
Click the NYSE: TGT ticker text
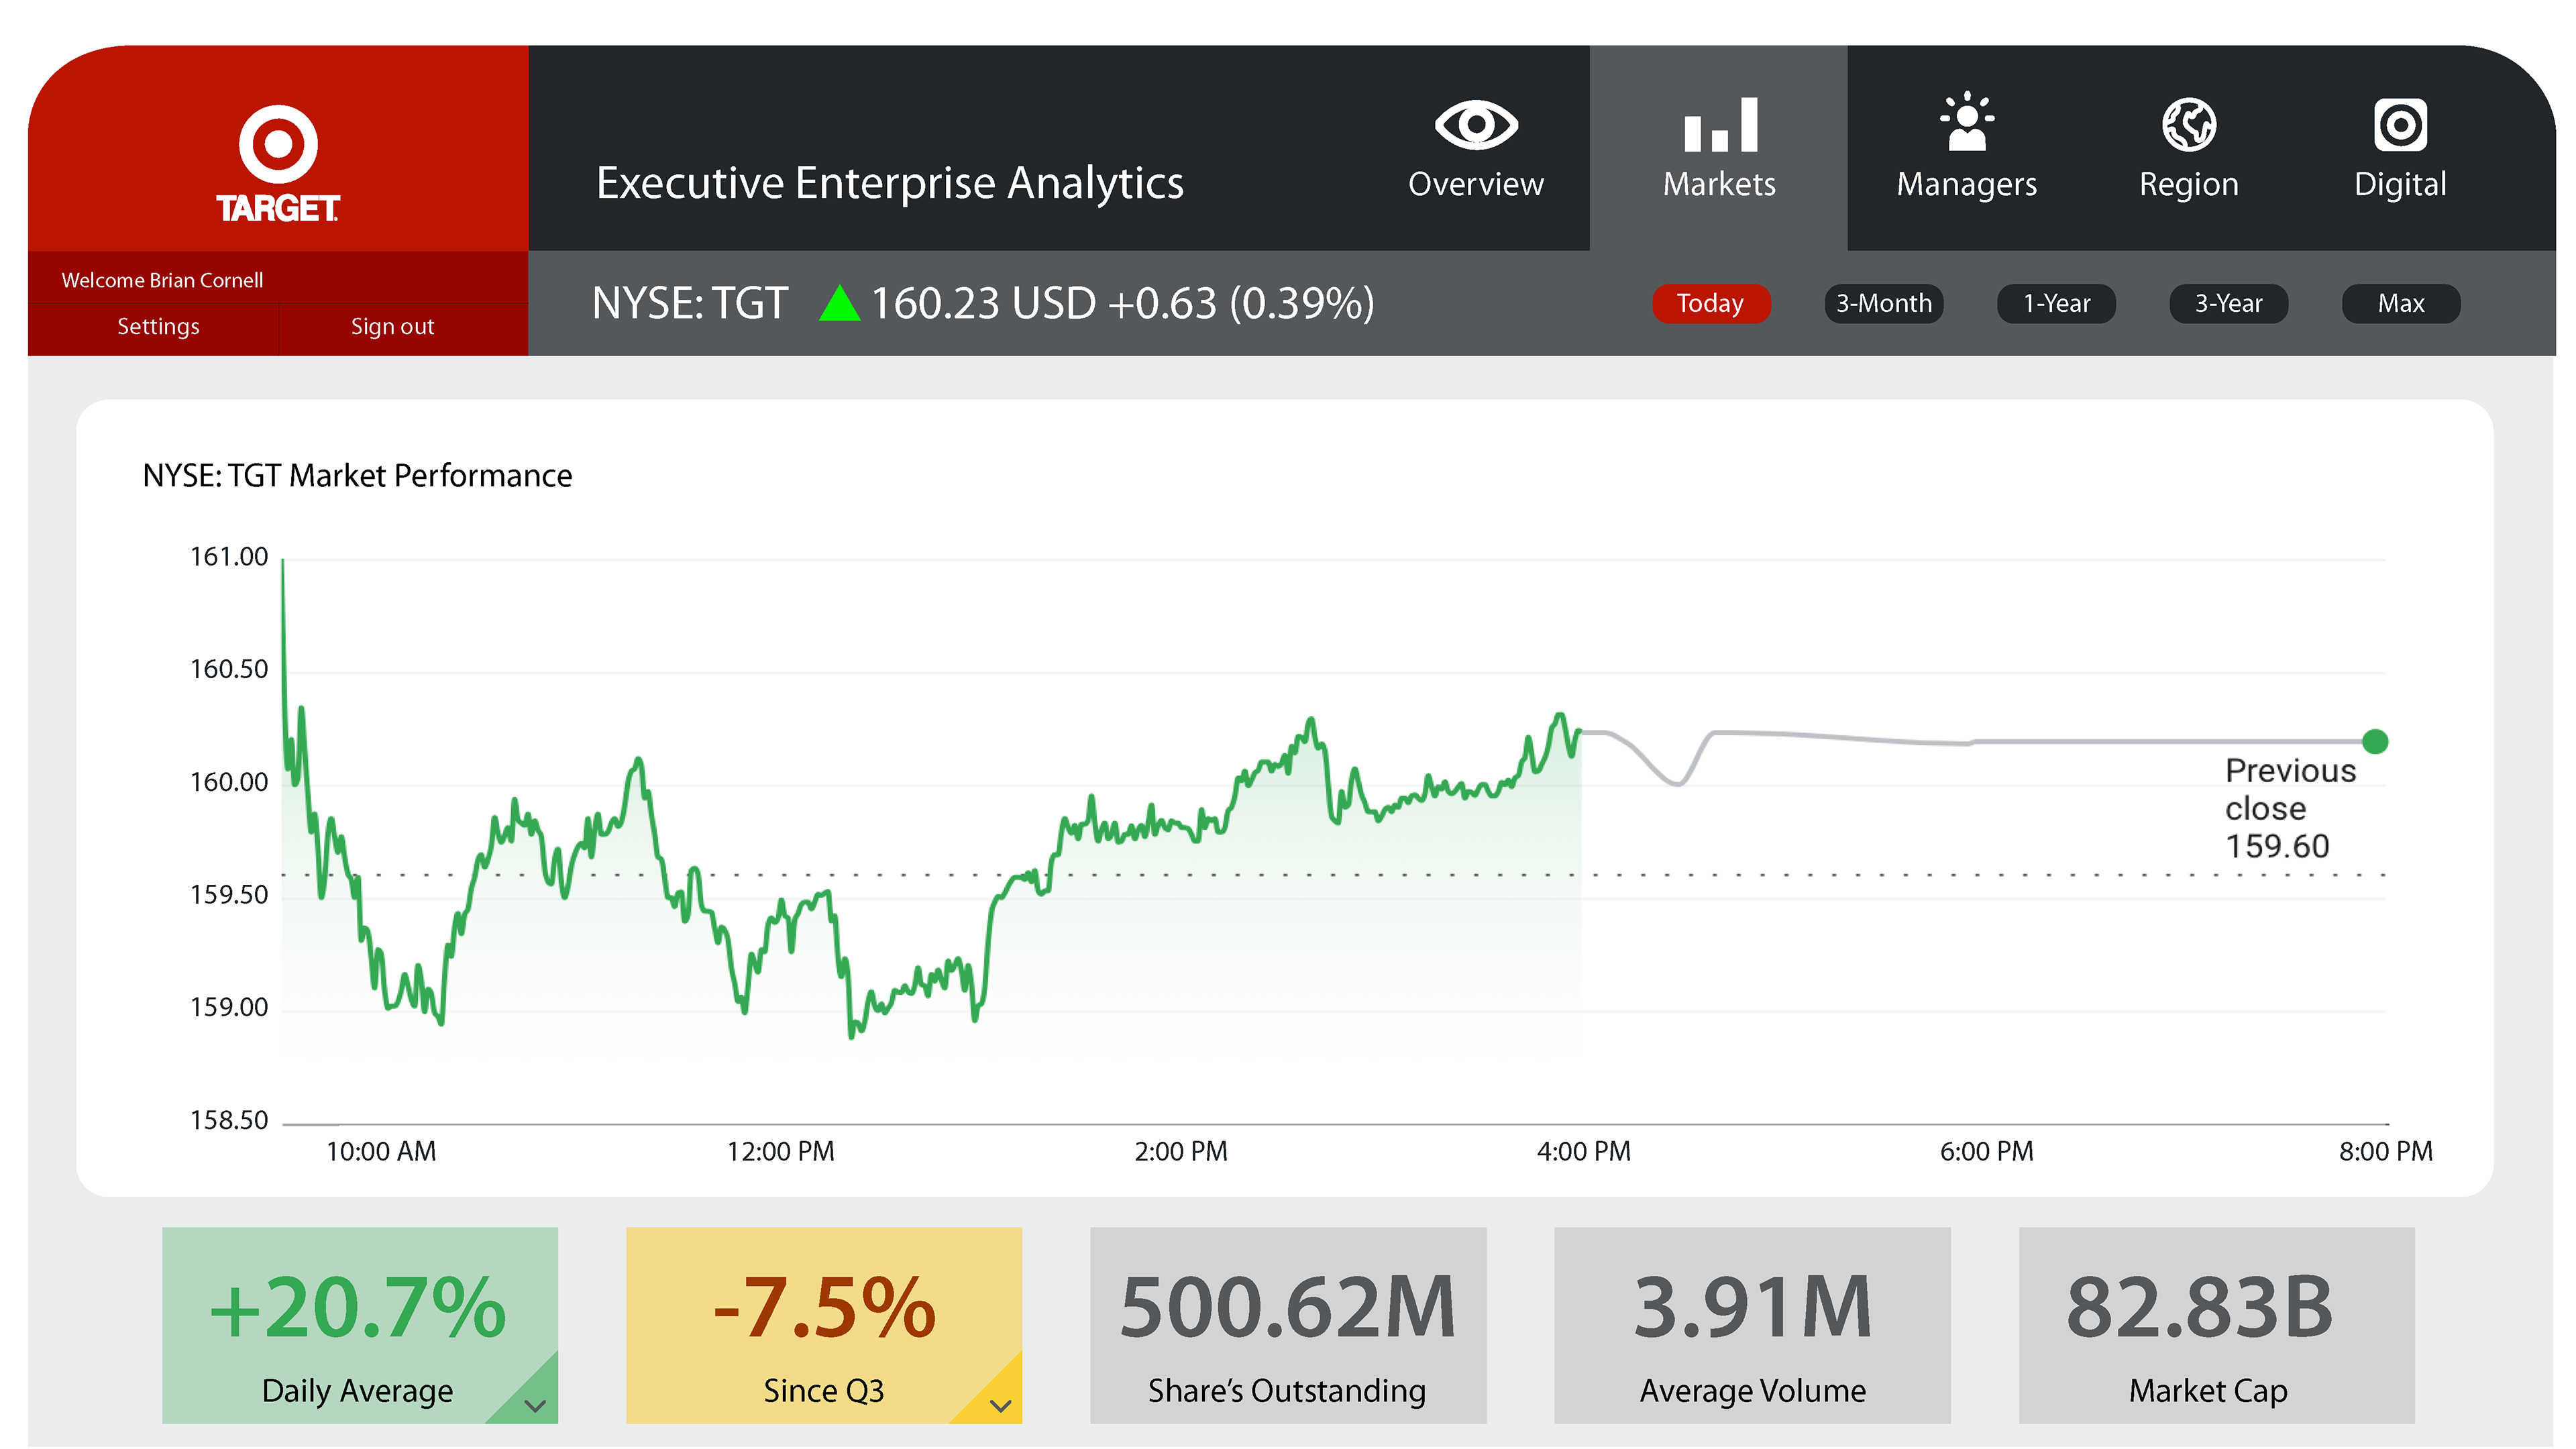689,303
